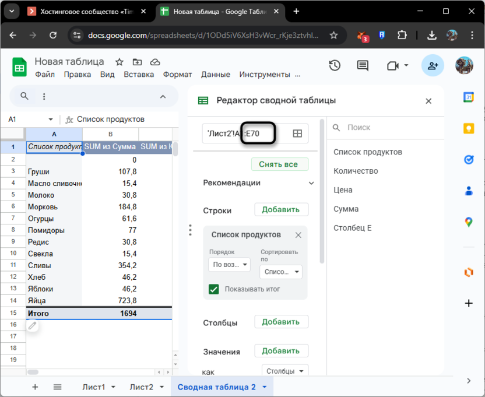Open the Сортировать по dropdown
Viewport: 485px width, 397px height.
(x=281, y=272)
